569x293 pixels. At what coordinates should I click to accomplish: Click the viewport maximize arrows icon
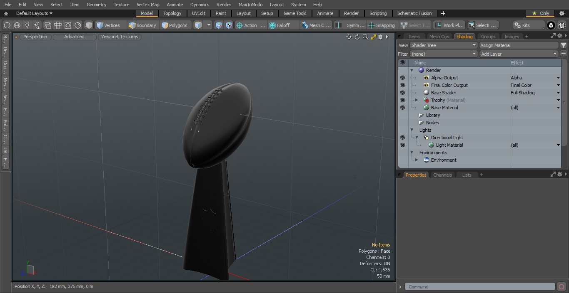tap(373, 37)
